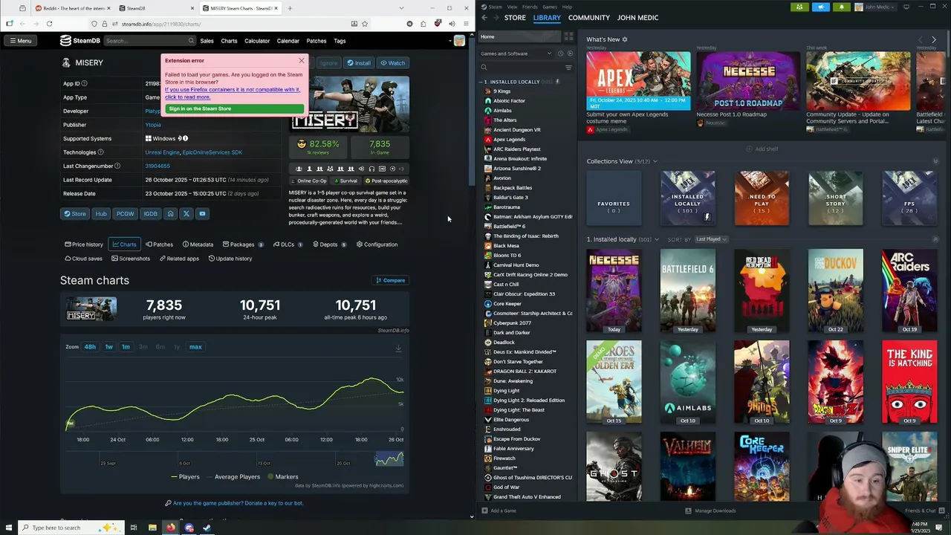This screenshot has width=951, height=535.
Task: Open the SteamDB Menu hamburger button
Action: pyautogui.click(x=21, y=41)
